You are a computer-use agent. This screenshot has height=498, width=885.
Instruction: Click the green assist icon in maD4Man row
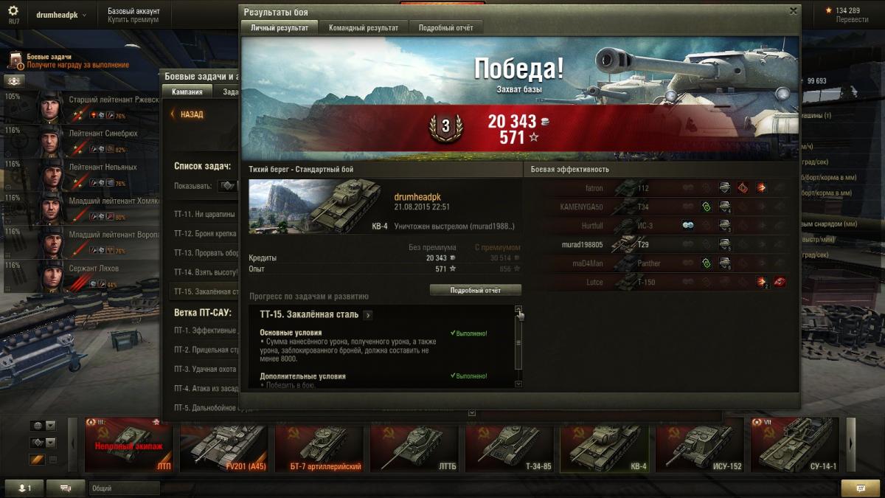coord(706,263)
